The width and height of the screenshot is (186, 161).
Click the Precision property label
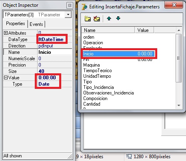tap(17, 65)
